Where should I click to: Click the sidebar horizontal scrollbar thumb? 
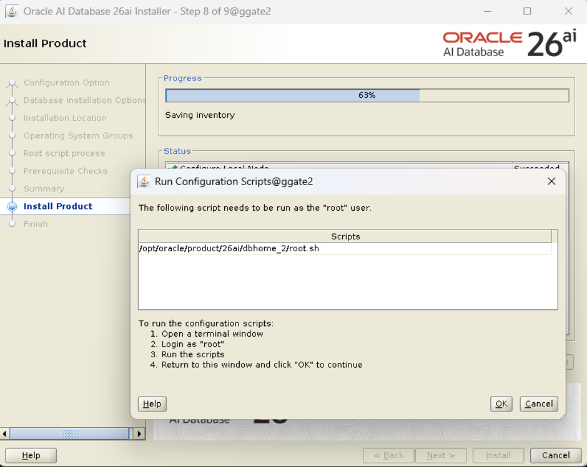(x=69, y=434)
